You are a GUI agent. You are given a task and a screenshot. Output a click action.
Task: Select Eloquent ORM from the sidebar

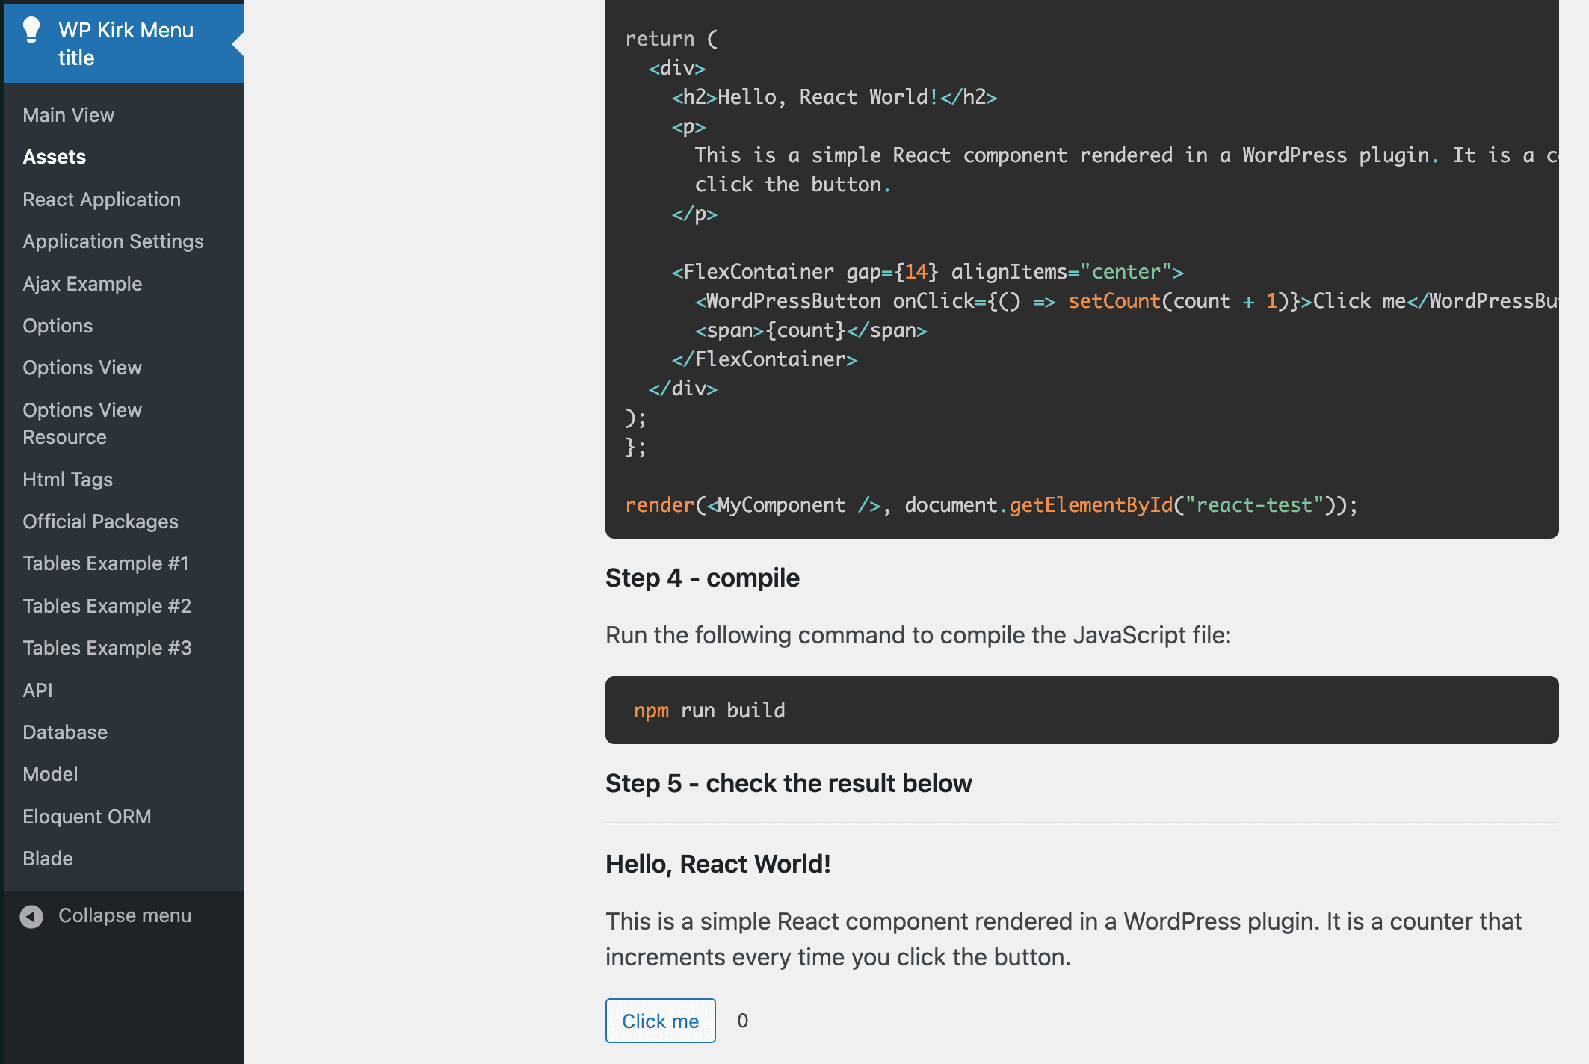coord(87,816)
